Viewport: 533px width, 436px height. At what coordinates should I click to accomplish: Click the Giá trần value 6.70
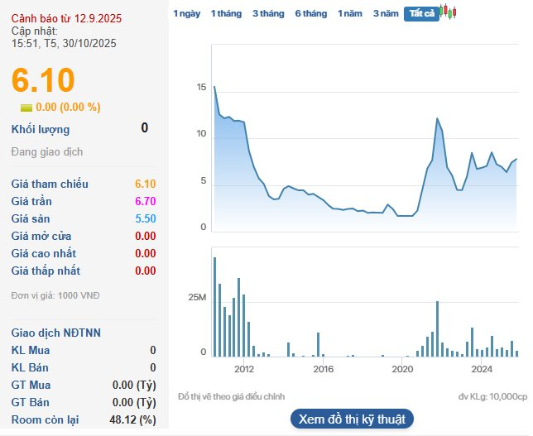[145, 202]
